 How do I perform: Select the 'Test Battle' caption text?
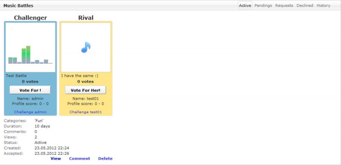pyautogui.click(x=16, y=76)
